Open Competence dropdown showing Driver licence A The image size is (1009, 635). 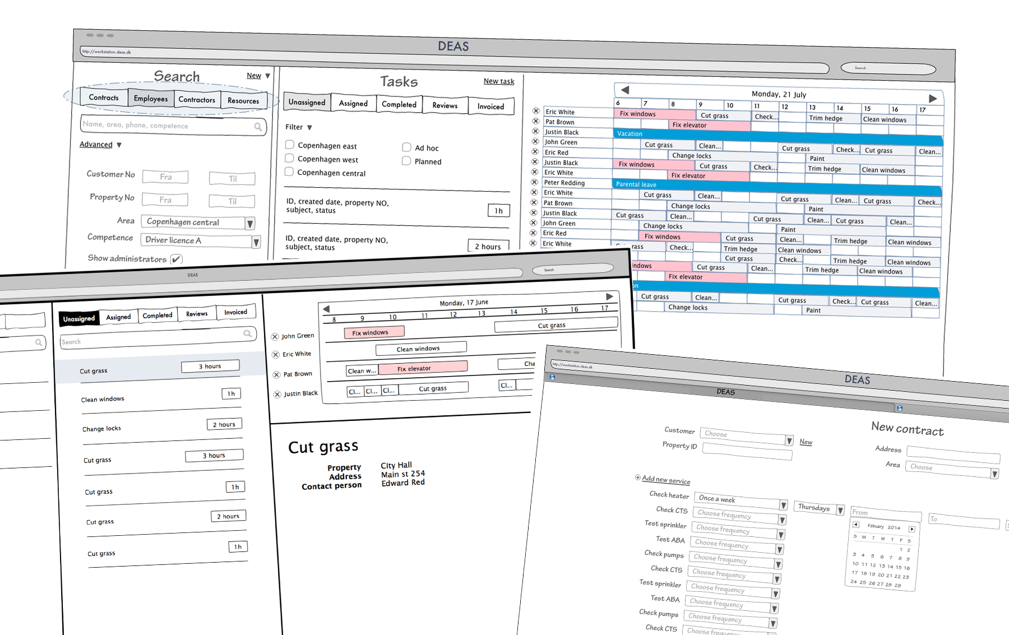click(x=256, y=242)
